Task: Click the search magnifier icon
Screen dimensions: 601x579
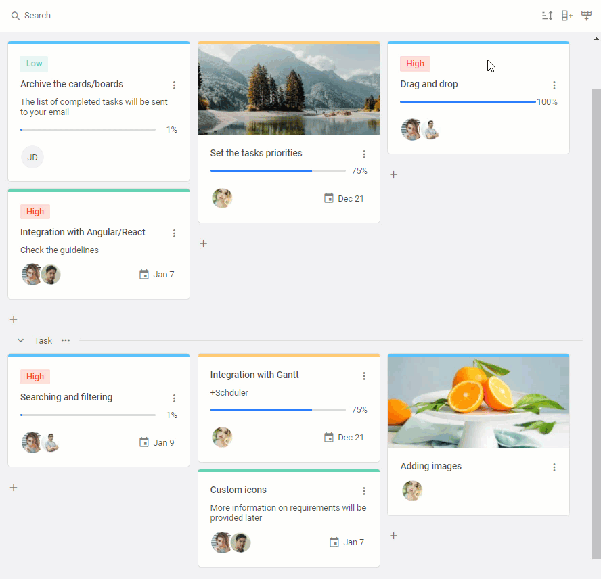Action: [16, 16]
